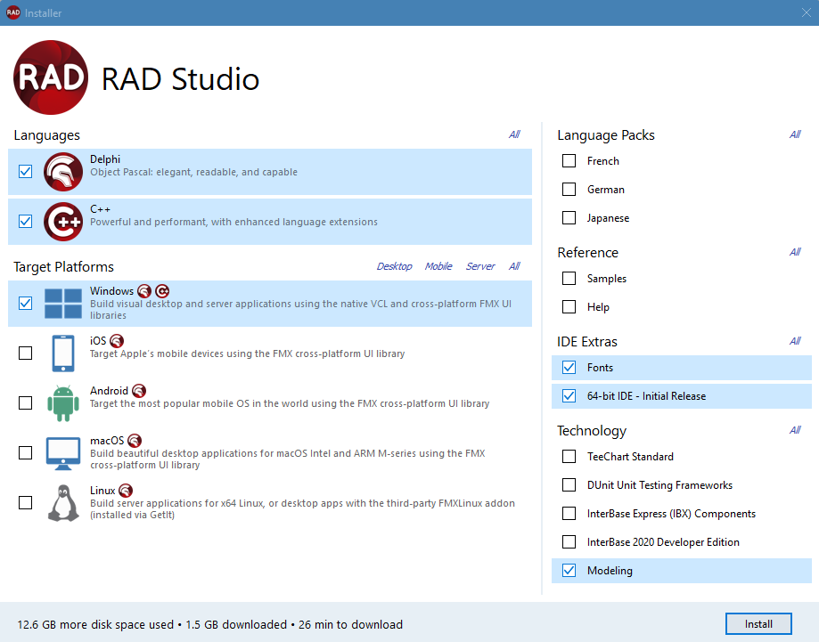The image size is (819, 642).
Task: Close the Installer window
Action: point(807,12)
